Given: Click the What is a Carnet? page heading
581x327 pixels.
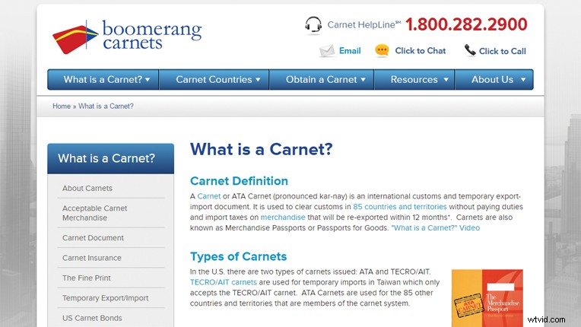Looking at the screenshot, I should 262,149.
